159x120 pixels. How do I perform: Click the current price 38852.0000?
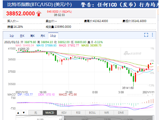click(x=21, y=14)
